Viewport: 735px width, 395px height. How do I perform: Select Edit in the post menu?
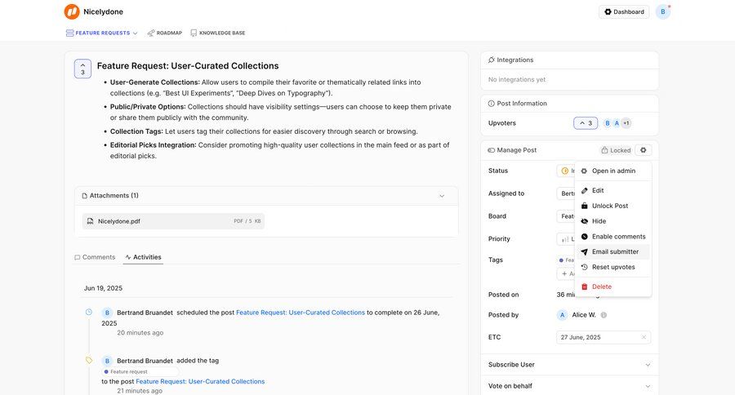(x=612, y=191)
